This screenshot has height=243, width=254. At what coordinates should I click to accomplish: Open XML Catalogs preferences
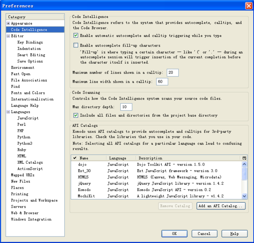tap(30, 162)
